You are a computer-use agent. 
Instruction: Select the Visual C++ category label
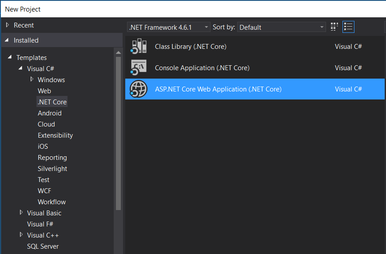[43, 235]
